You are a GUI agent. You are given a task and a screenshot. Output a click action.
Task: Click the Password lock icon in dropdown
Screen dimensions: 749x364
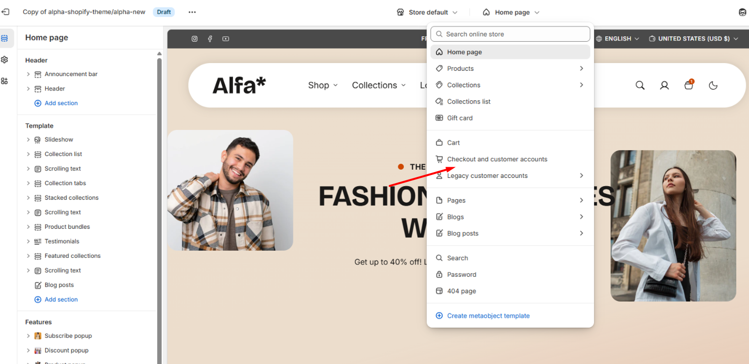(x=439, y=274)
